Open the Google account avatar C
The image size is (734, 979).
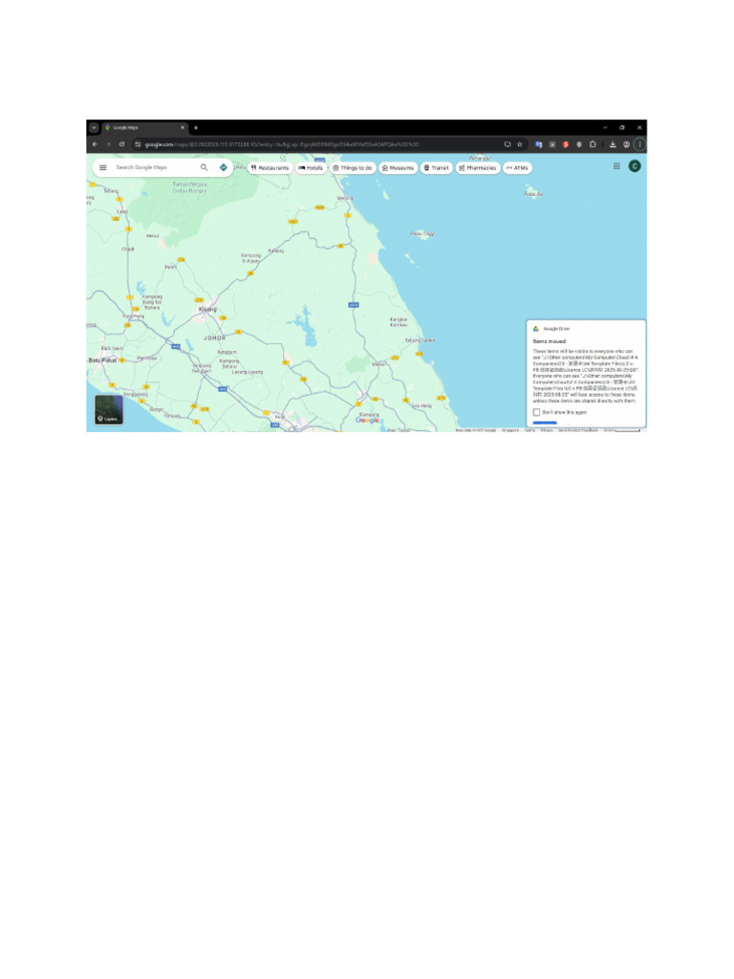[635, 166]
